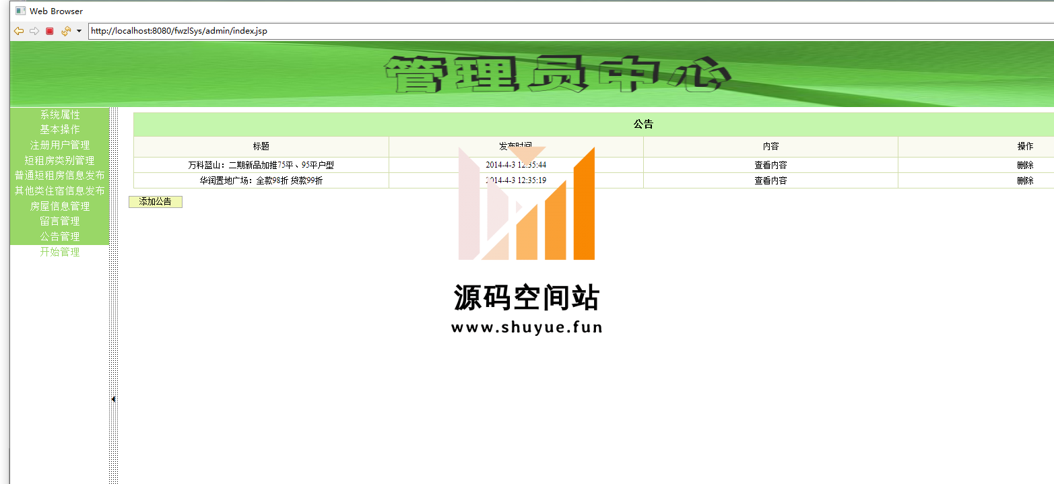This screenshot has width=1054, height=484.
Task: Open 留言管理 in the sidebar
Action: pyautogui.click(x=60, y=221)
